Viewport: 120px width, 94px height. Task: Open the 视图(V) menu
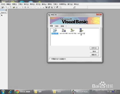click(14, 4)
